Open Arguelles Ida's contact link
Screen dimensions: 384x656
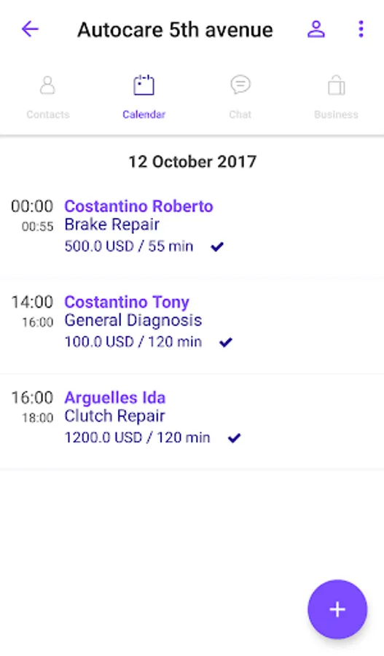115,398
